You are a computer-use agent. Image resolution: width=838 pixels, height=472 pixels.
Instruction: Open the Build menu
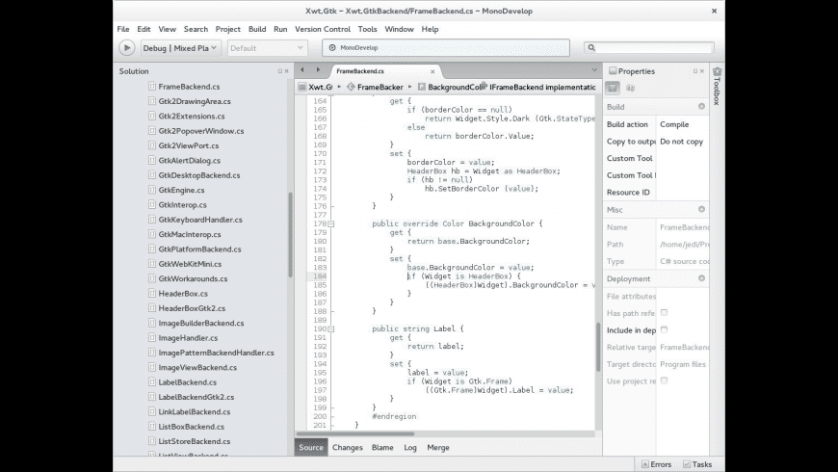point(257,29)
